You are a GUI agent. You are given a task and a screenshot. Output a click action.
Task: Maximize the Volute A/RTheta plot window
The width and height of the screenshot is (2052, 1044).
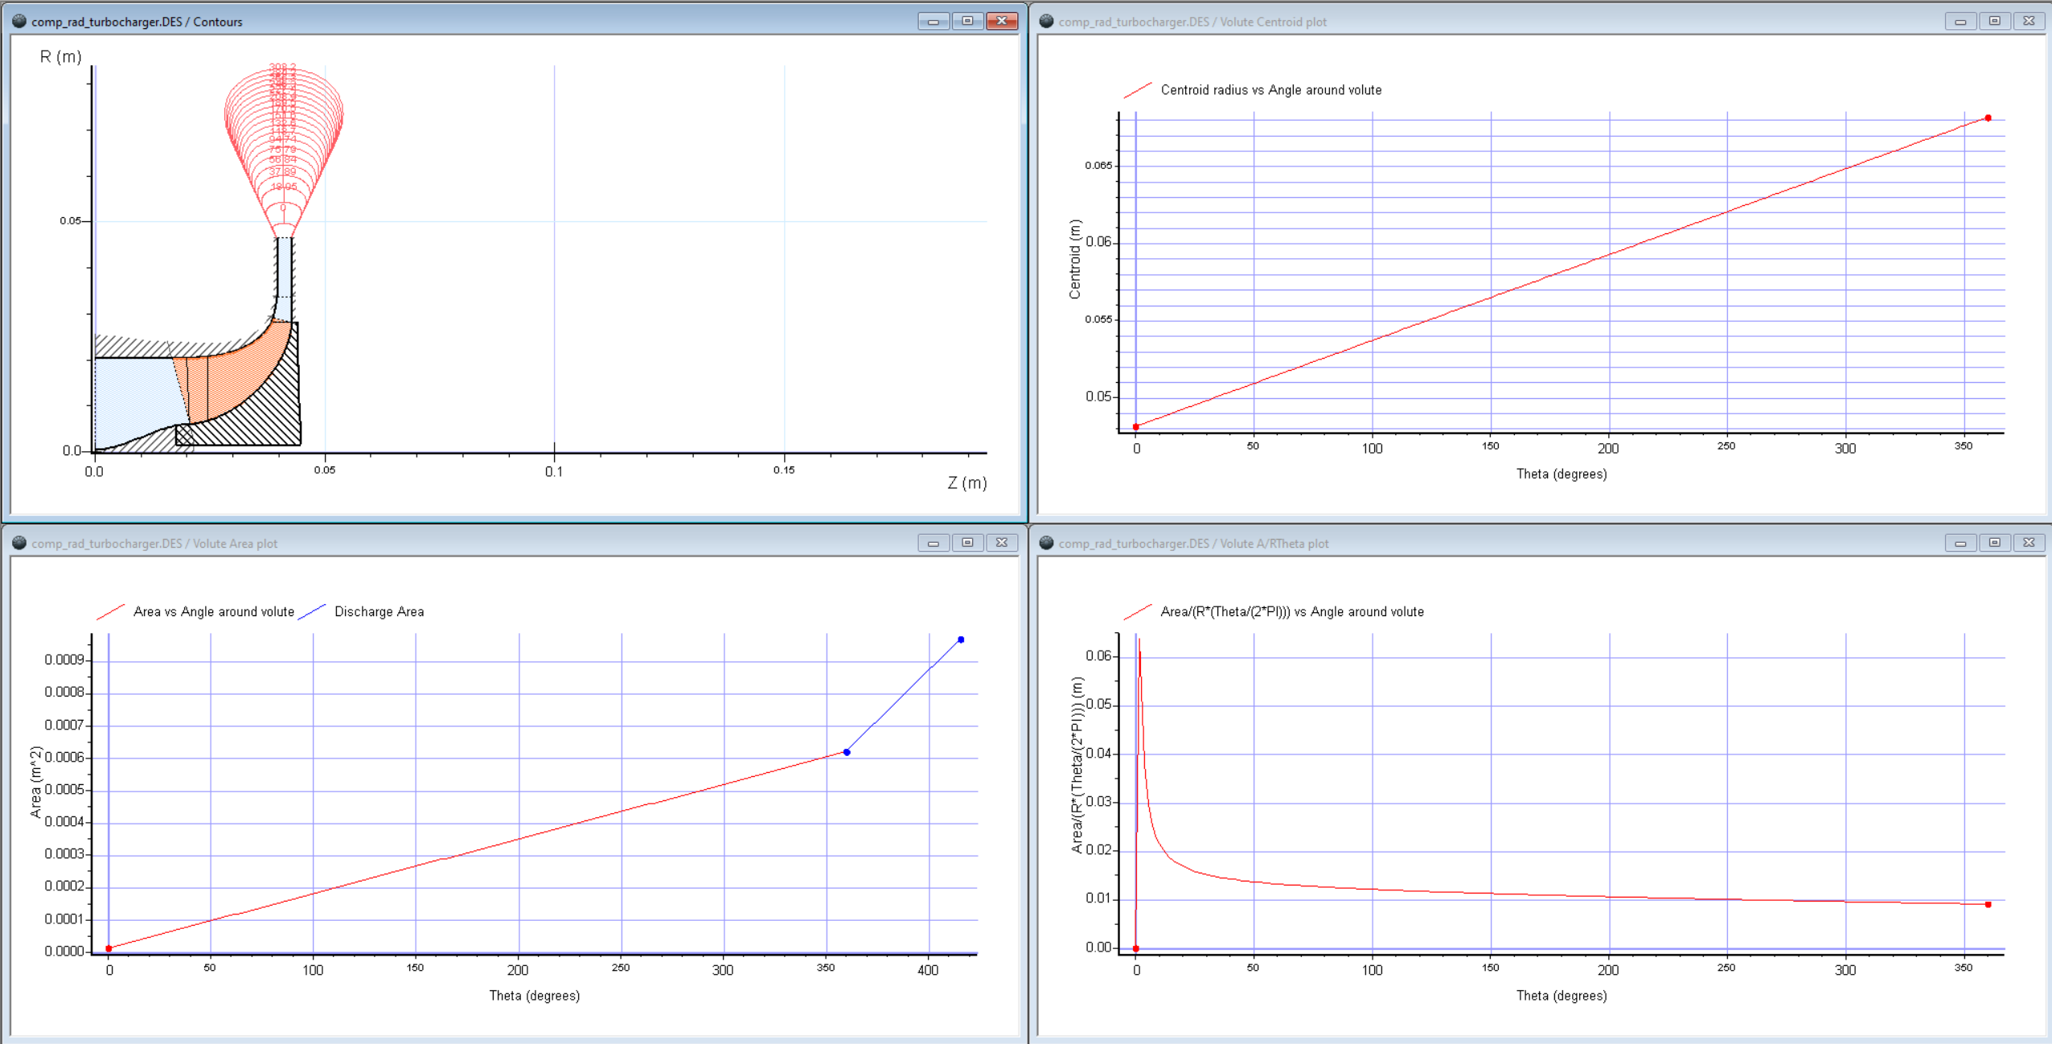point(1994,543)
